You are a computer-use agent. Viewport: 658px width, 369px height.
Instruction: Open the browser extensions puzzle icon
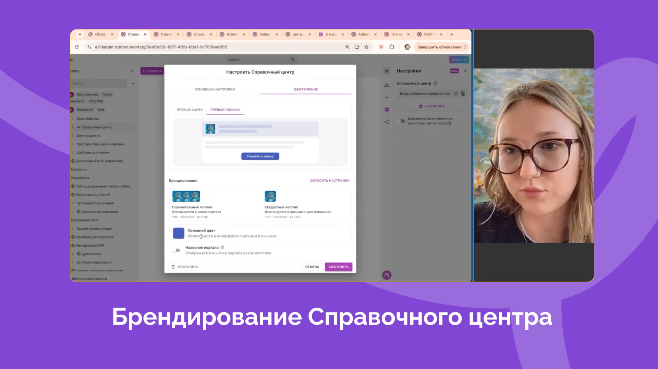[392, 47]
